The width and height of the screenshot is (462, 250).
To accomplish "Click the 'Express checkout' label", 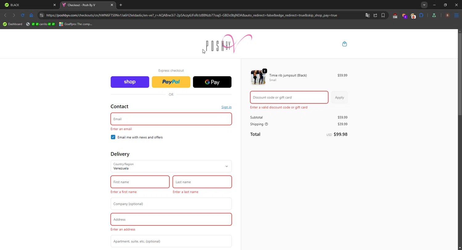I will 171,70.
